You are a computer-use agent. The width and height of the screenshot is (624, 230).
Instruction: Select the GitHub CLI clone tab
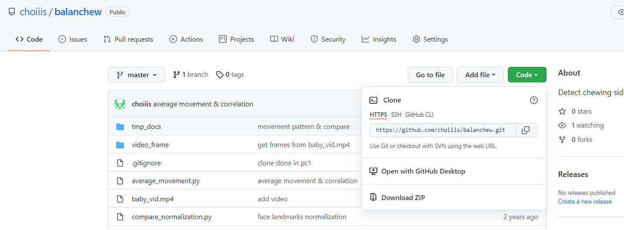coord(419,115)
